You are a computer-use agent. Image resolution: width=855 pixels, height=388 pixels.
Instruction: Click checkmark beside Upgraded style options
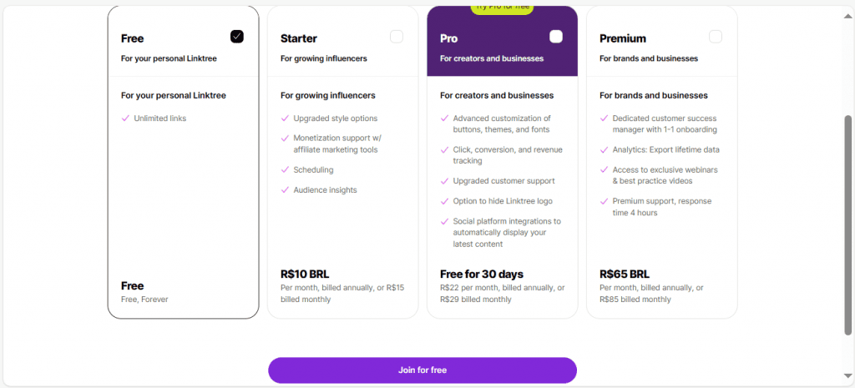pos(285,118)
